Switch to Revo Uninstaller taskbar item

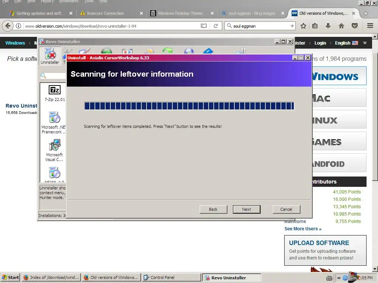[231, 277]
